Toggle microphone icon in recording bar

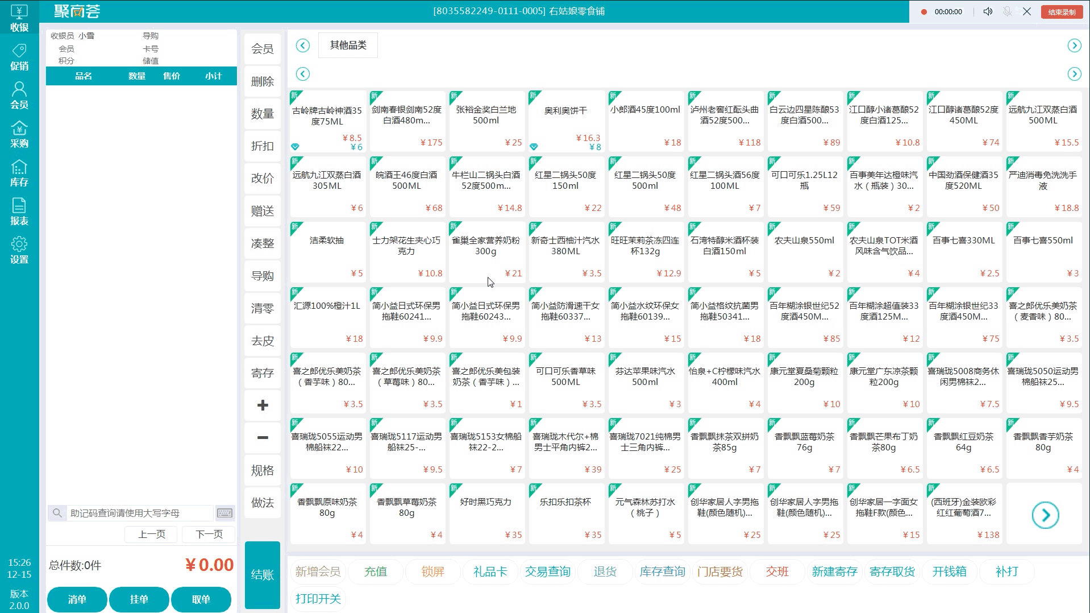click(x=1007, y=11)
